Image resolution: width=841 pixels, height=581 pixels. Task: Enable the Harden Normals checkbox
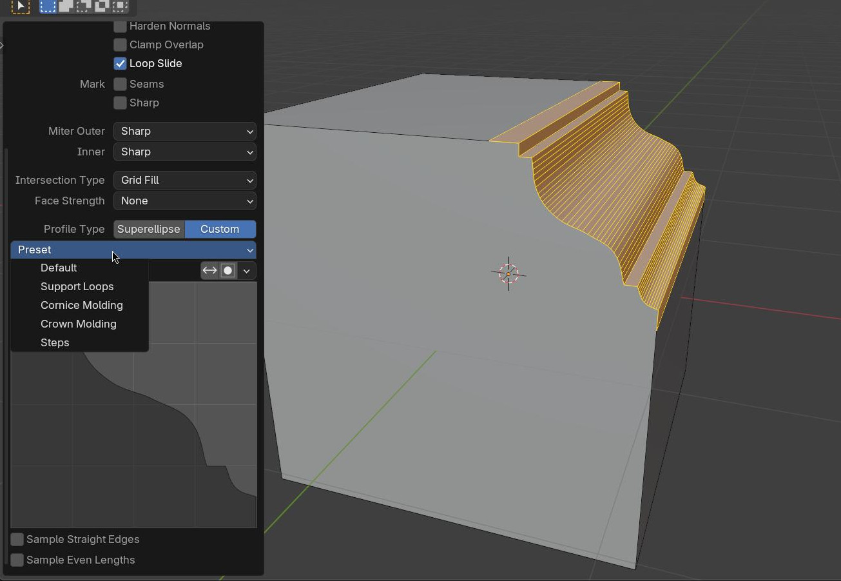(120, 26)
